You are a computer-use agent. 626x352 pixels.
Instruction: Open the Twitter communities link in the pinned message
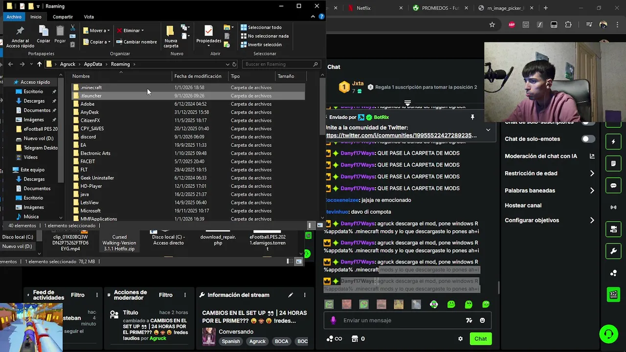(401, 135)
